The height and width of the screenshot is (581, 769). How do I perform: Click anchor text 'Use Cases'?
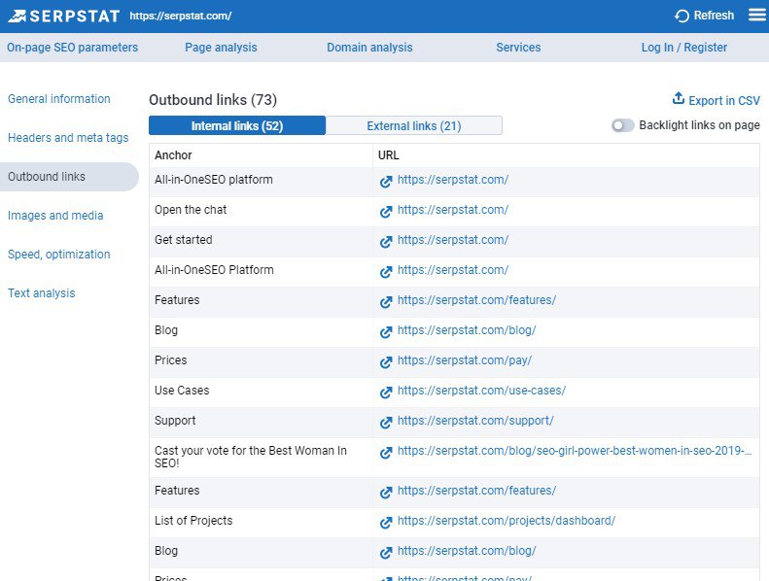(x=182, y=391)
